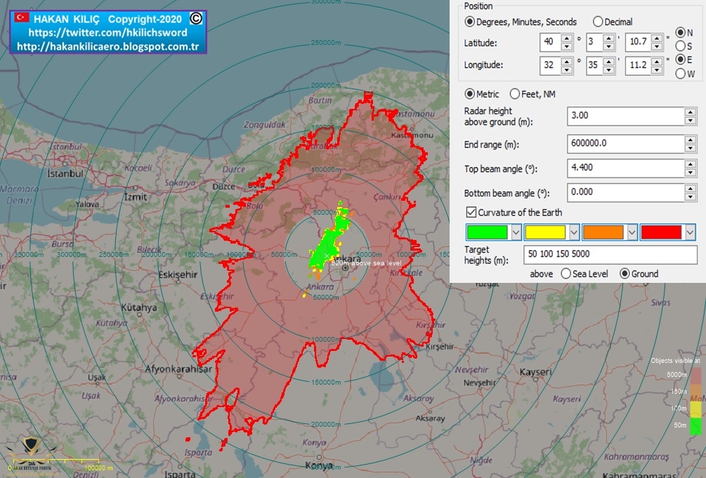
Task: Visit the hakankilicaero blogspot link
Action: tap(107, 46)
